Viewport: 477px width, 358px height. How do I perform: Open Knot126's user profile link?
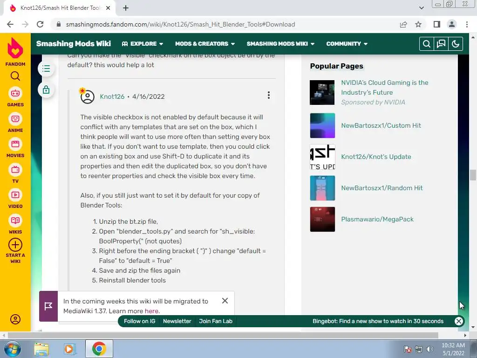(112, 96)
